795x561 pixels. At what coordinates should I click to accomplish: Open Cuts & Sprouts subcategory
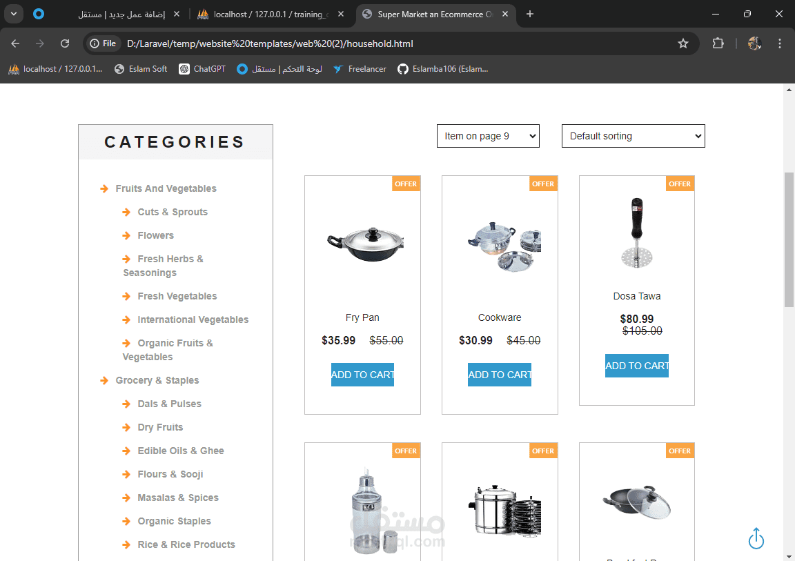pyautogui.click(x=173, y=212)
